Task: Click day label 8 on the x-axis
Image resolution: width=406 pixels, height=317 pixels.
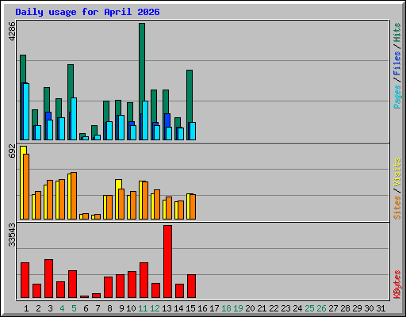Action: [x=109, y=308]
